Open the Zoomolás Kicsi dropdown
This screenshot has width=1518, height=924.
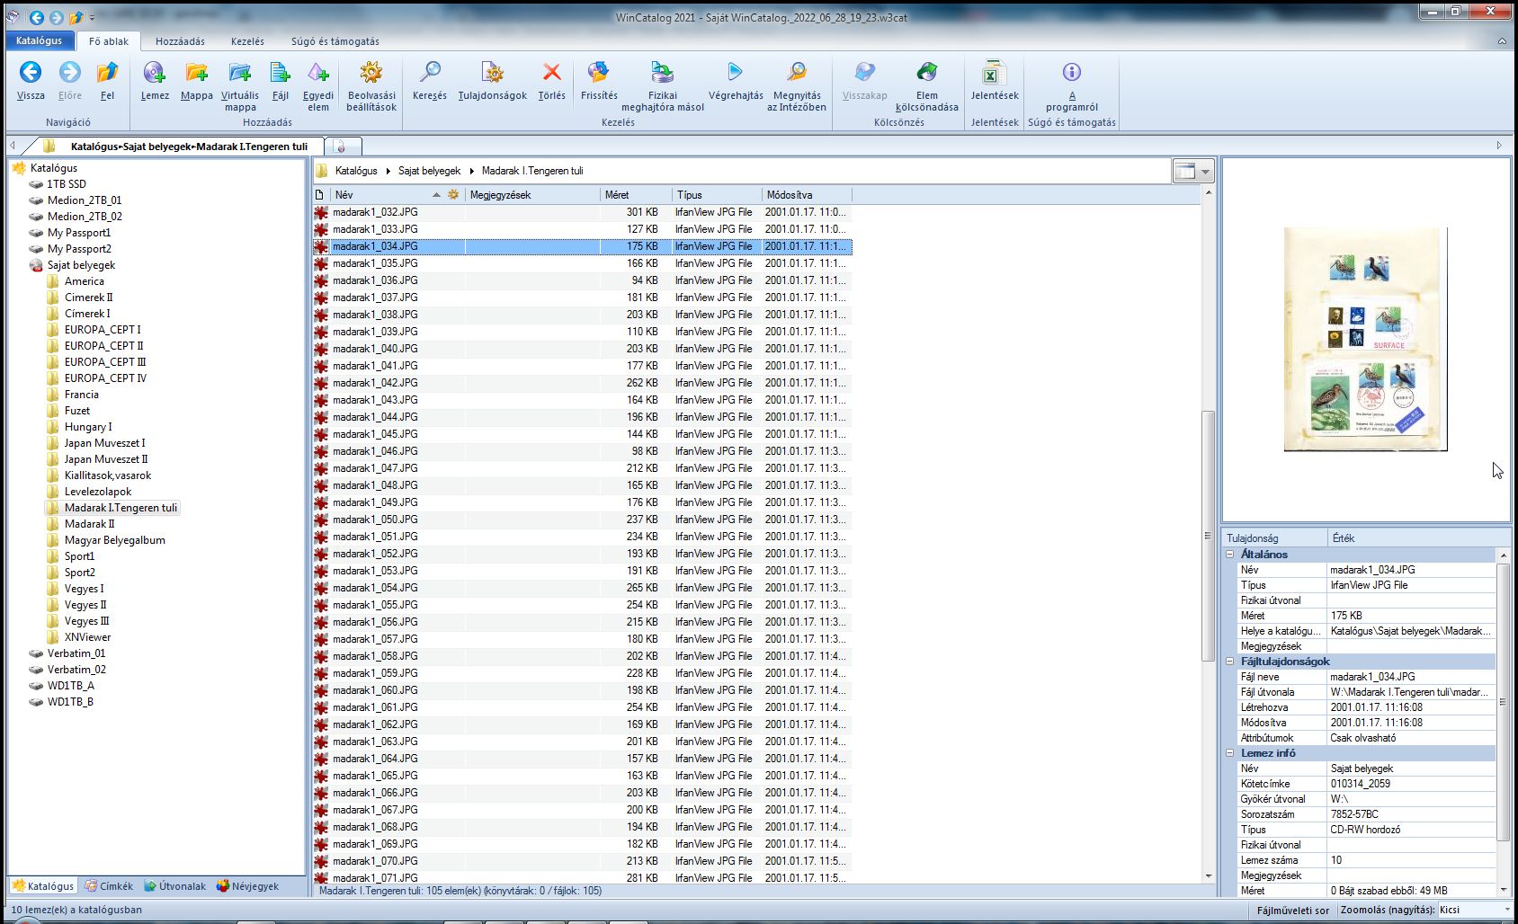(x=1507, y=910)
